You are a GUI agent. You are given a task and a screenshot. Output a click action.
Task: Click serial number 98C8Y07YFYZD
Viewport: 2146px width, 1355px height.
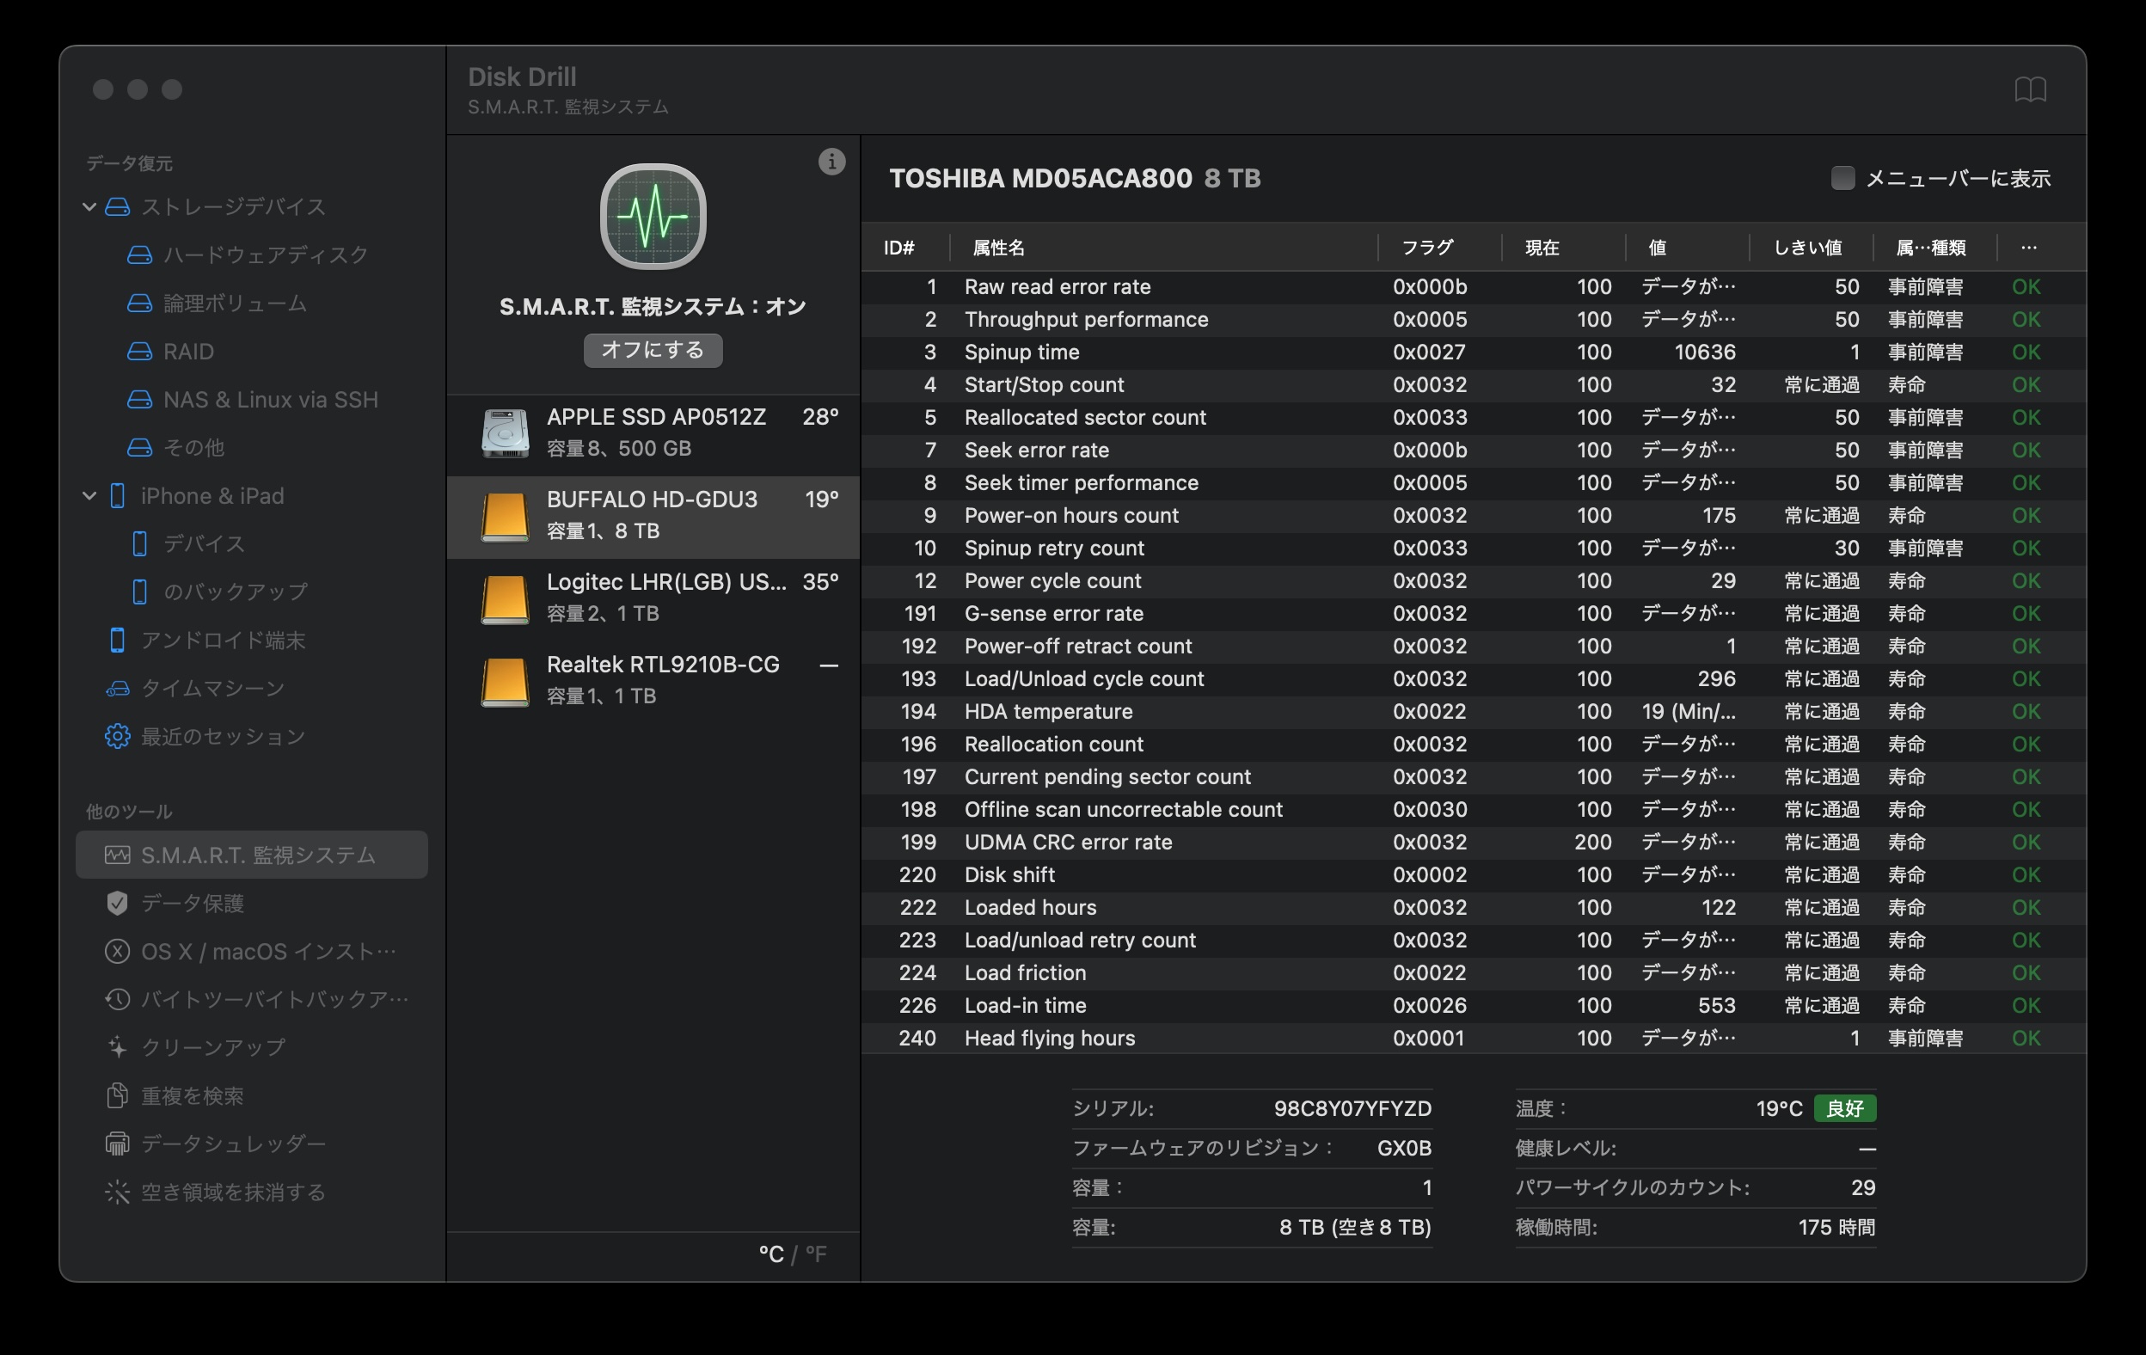click(1352, 1109)
